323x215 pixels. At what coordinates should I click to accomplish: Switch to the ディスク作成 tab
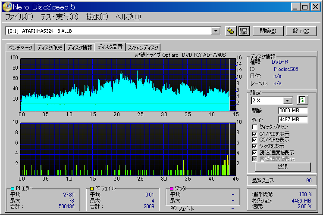tap(50, 47)
